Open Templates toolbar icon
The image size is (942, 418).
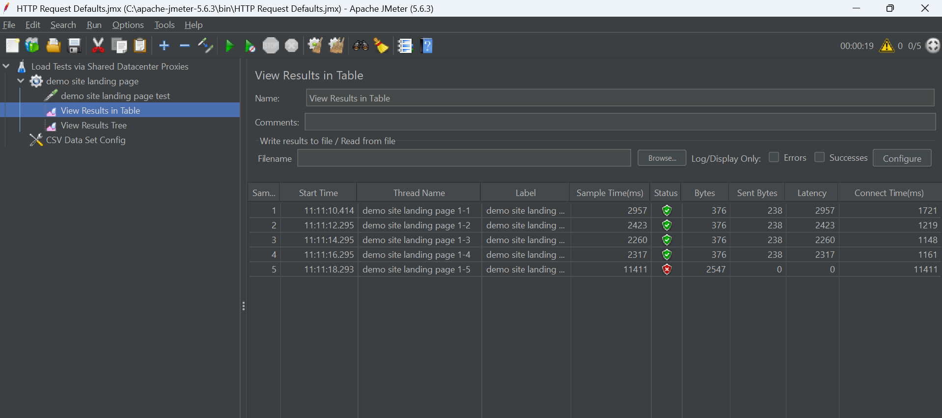32,46
